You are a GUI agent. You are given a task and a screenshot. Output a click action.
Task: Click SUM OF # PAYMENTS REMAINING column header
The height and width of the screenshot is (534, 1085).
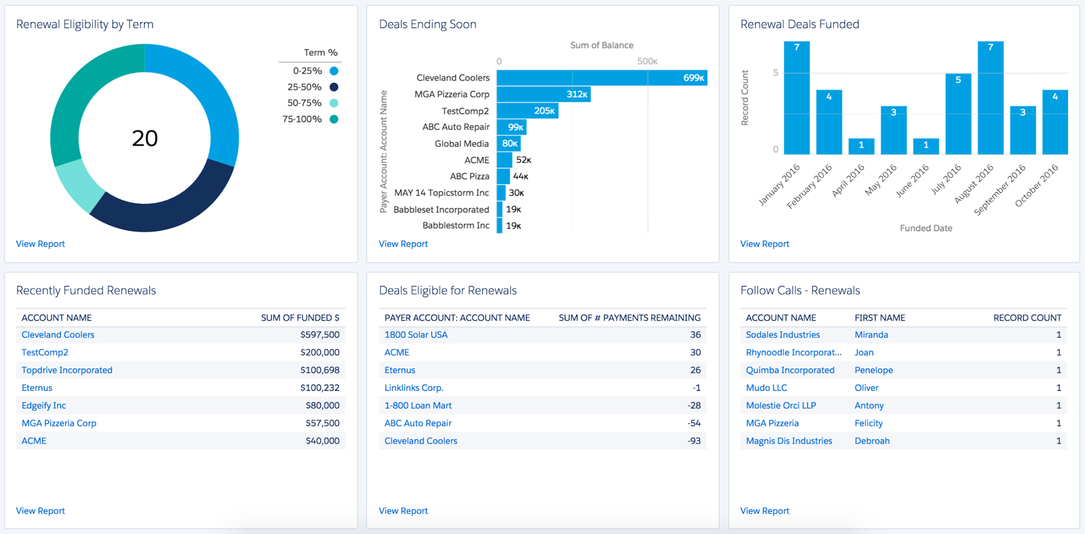click(x=629, y=318)
